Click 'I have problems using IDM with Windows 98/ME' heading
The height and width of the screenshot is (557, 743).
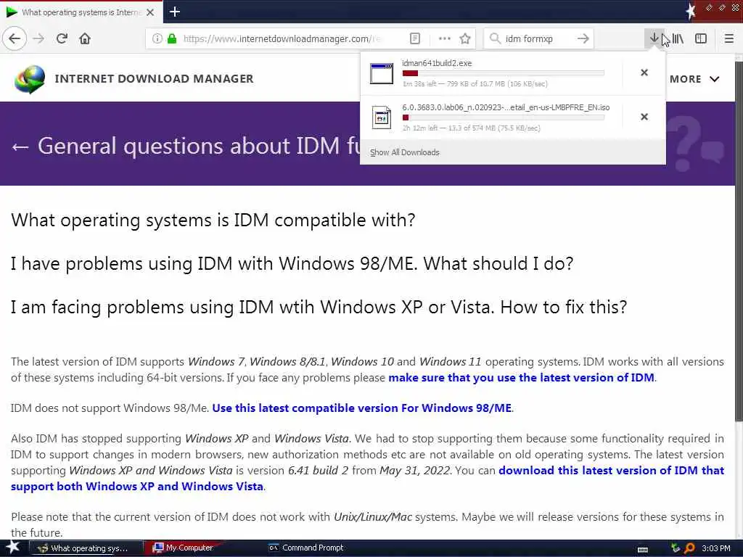(292, 263)
